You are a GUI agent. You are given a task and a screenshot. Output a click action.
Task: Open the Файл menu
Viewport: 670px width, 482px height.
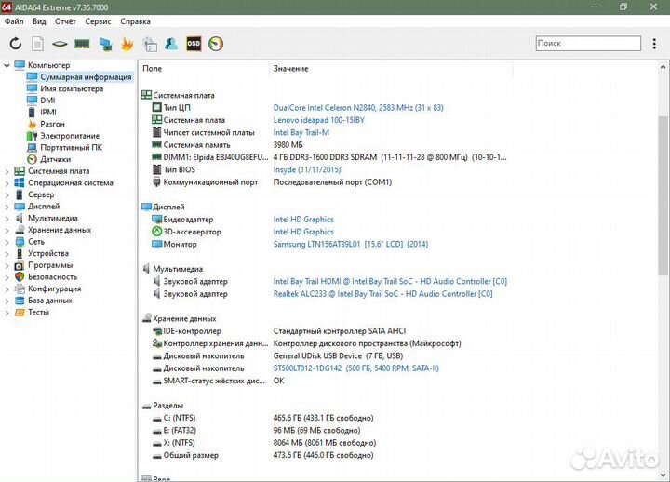coord(14,21)
